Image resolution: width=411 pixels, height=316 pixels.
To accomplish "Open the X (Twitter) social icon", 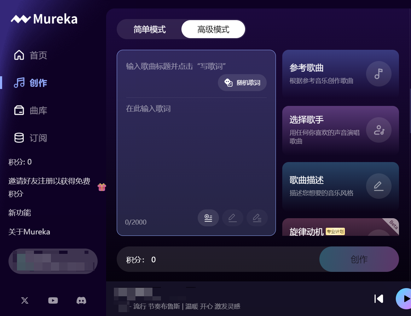I will (x=25, y=300).
